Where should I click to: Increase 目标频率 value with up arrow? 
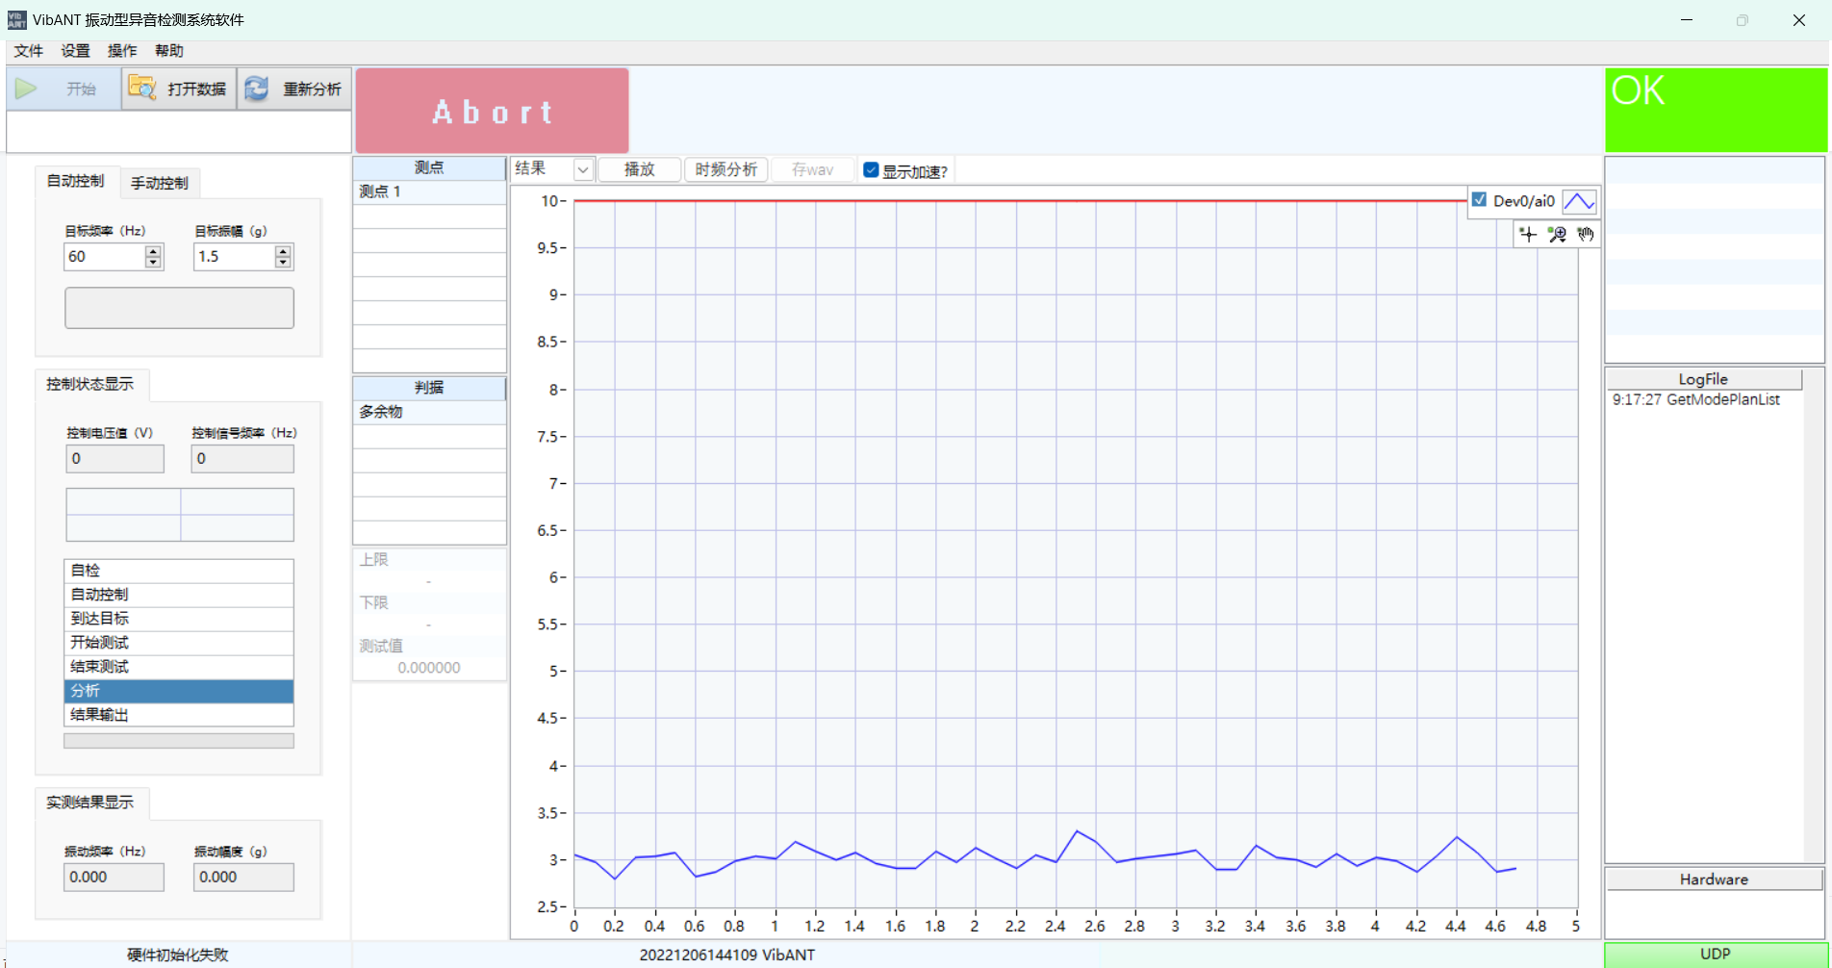(x=153, y=251)
